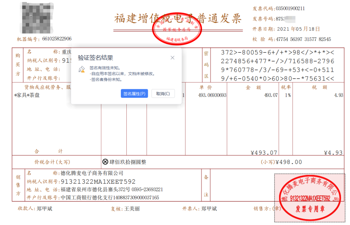Viewport: 350px width, 225px height.
Task: Select text 签名者身份未知。
Action: [107, 79]
